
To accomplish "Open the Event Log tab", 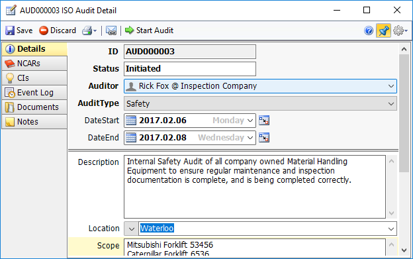I will [x=34, y=93].
